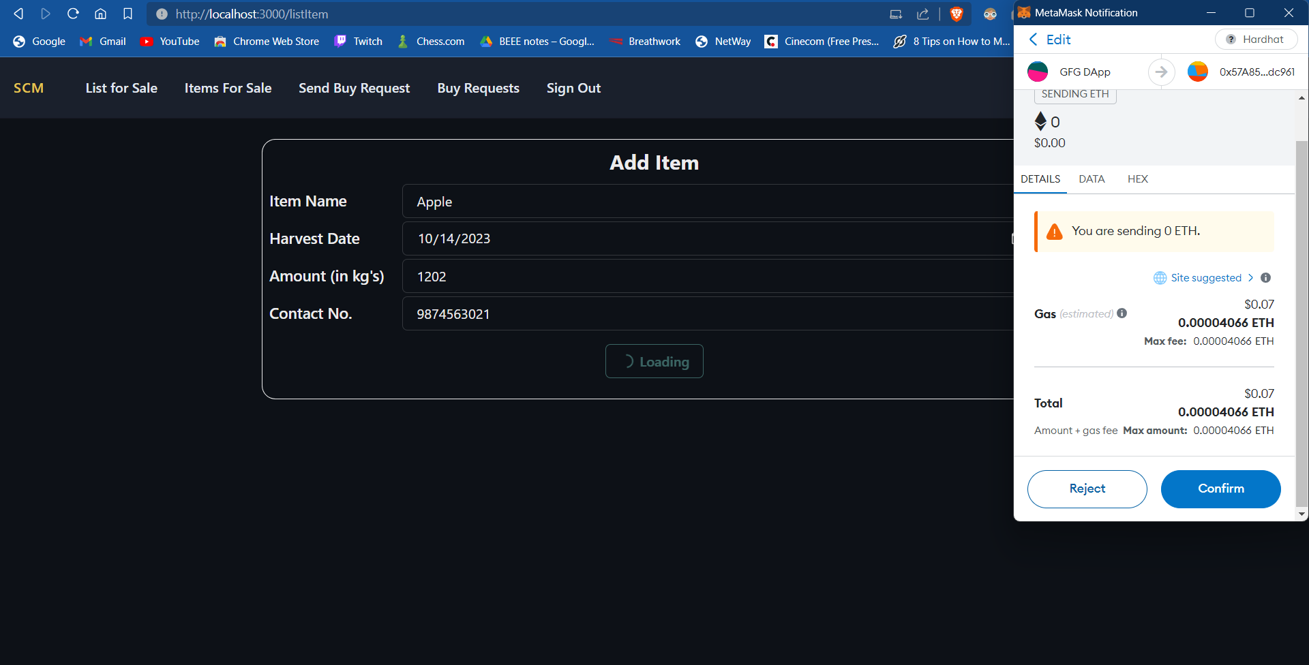Open Buy Requests nav item

click(478, 88)
